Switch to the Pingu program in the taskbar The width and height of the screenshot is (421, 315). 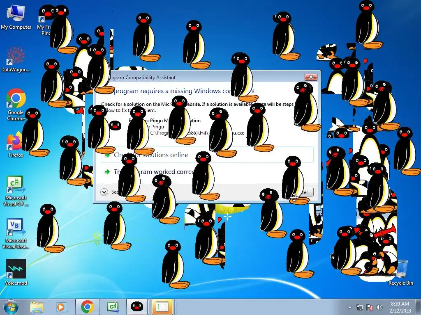136,307
